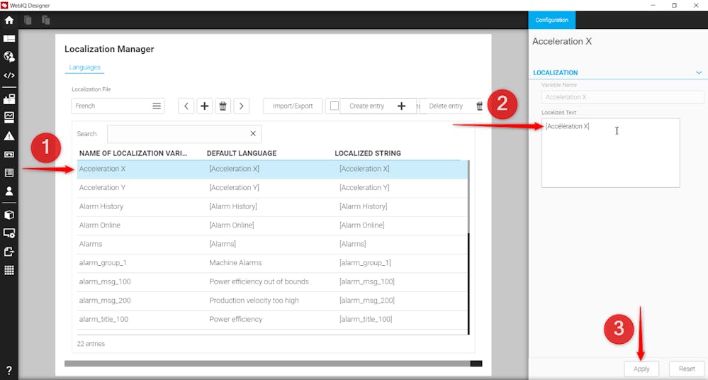Open the package cube sidebar icon
708x380 pixels.
point(9,215)
